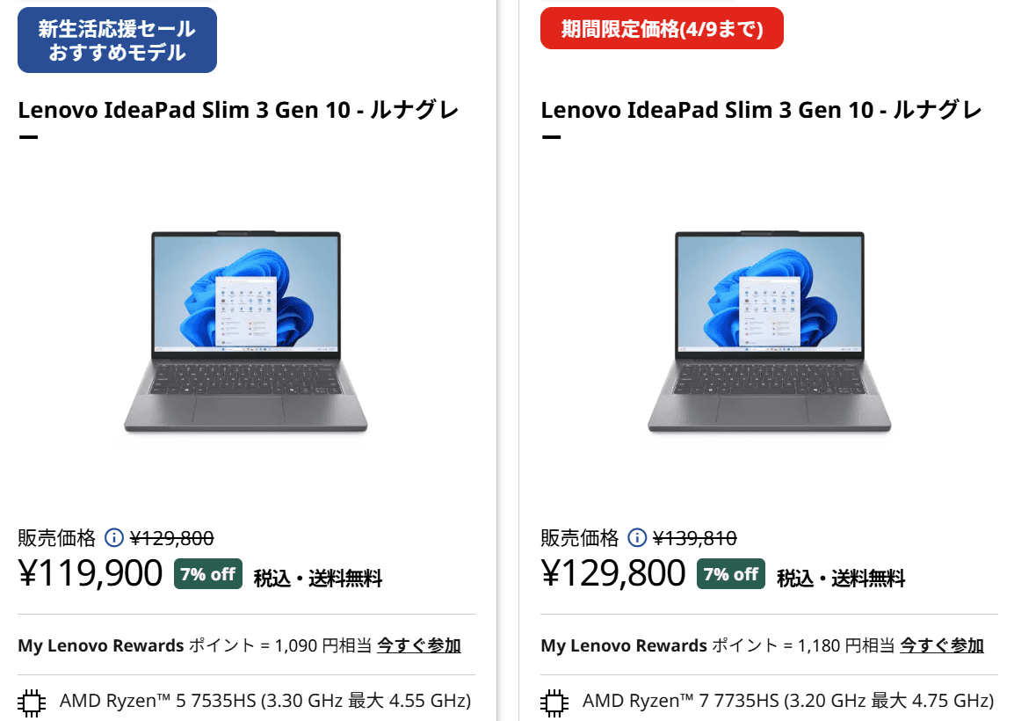Click the green 7% off badge on the right product
Viewport: 1014px width, 721px height.
point(730,573)
